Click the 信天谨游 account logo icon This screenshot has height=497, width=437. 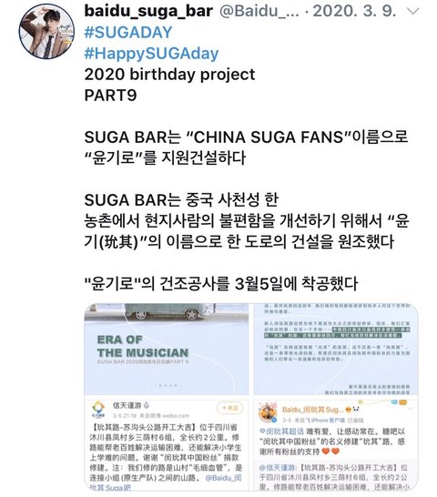[x=98, y=410]
